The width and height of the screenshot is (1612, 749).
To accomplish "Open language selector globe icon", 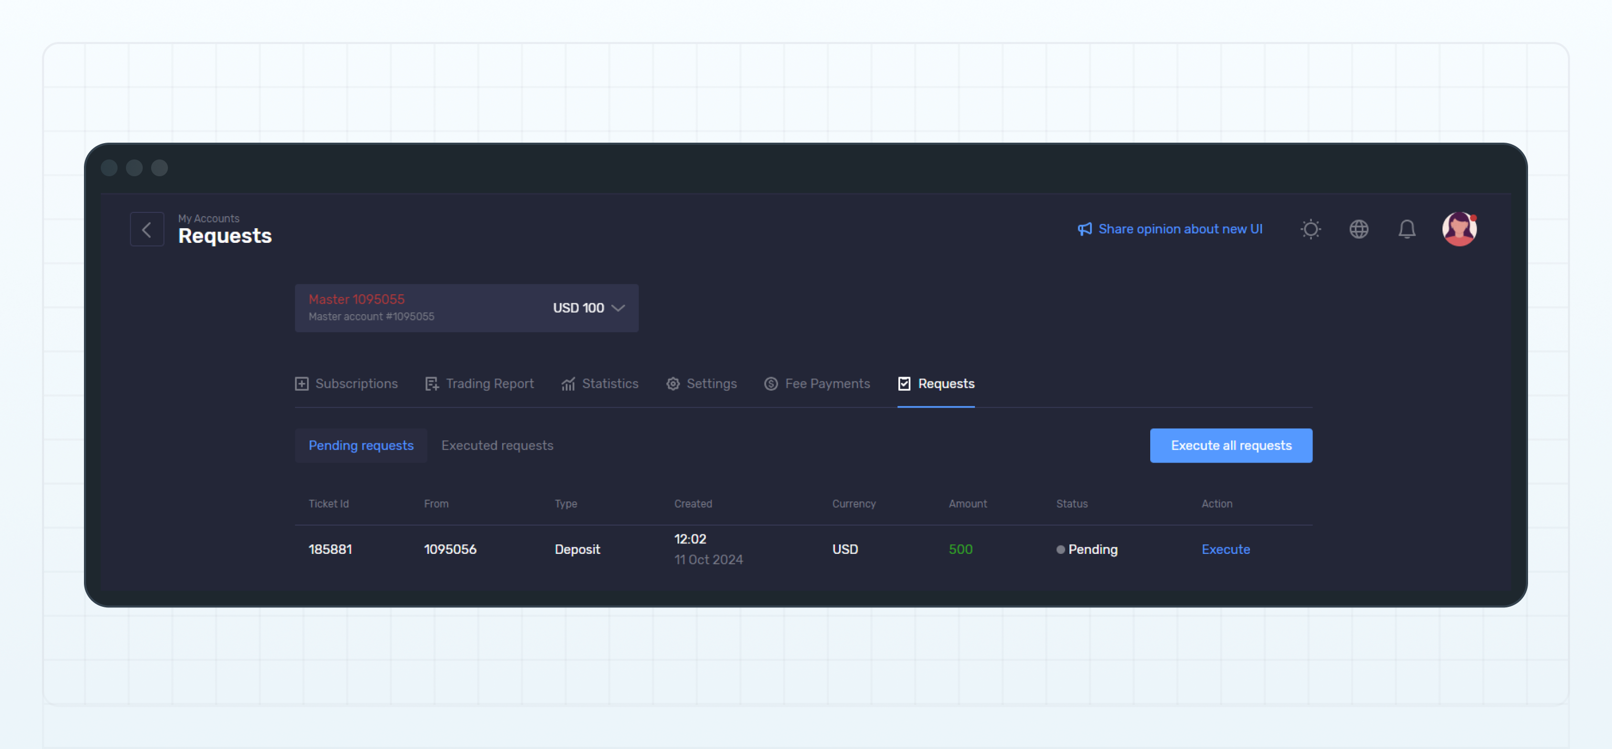I will click(x=1359, y=230).
